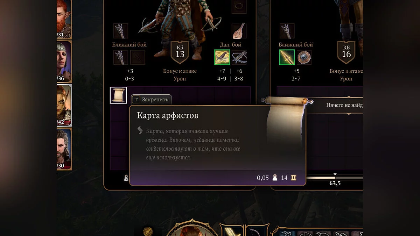Select the dark-haired bearded man portrait

64,149
